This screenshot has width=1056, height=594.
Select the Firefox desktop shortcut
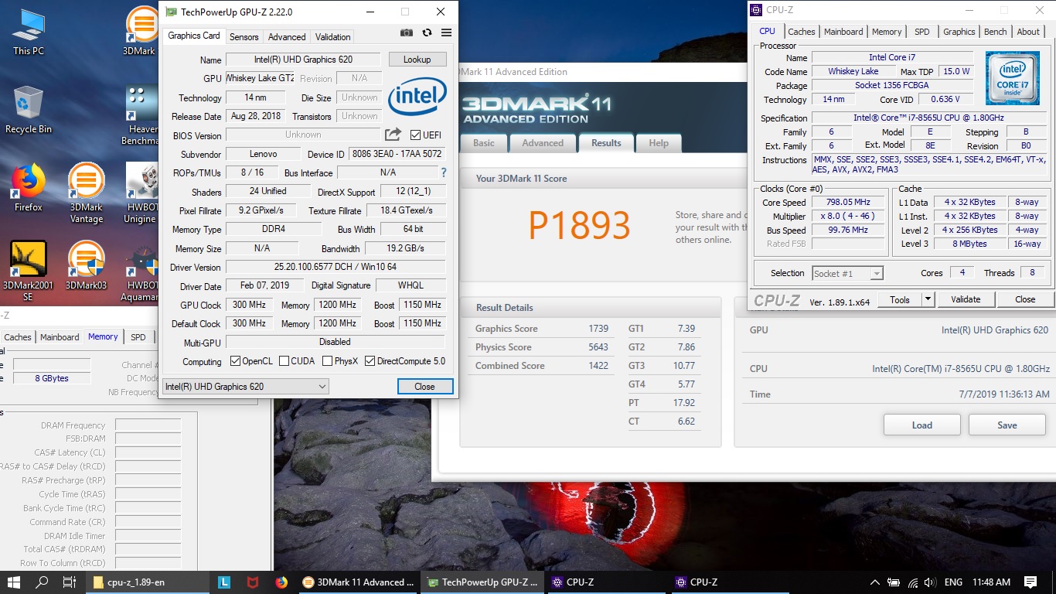tap(29, 188)
